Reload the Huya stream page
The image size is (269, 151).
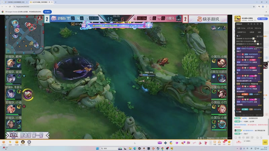coord(10,6)
